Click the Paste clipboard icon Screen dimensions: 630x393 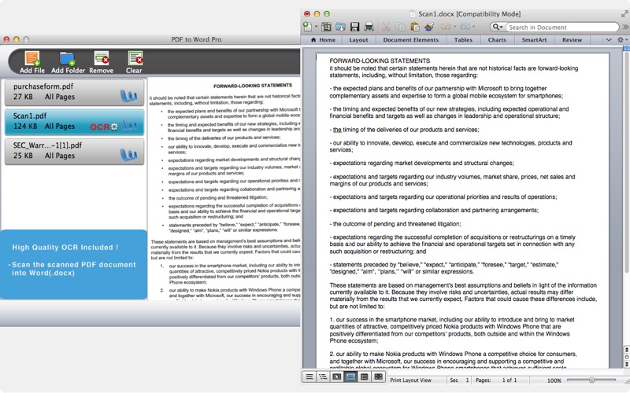coord(415,27)
